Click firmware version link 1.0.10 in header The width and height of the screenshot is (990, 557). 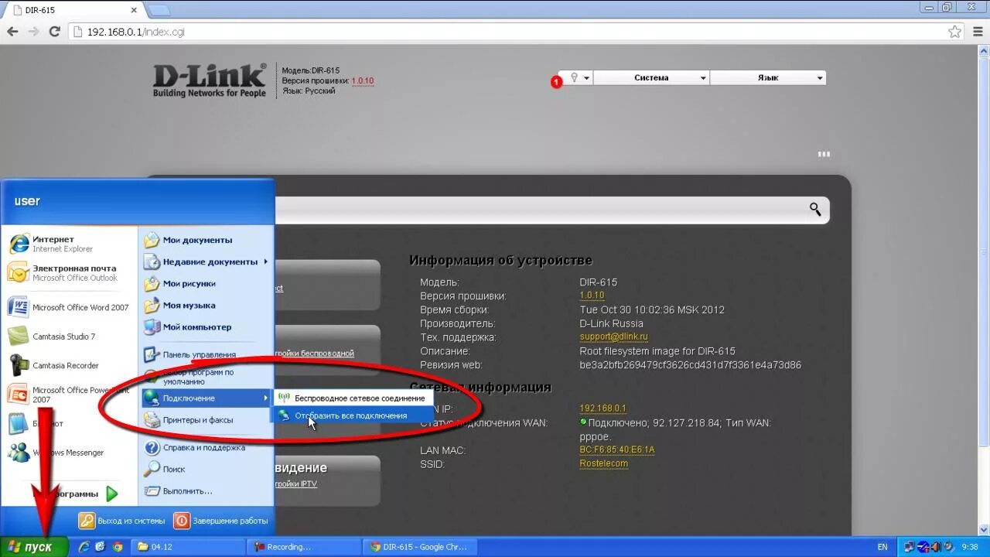362,80
